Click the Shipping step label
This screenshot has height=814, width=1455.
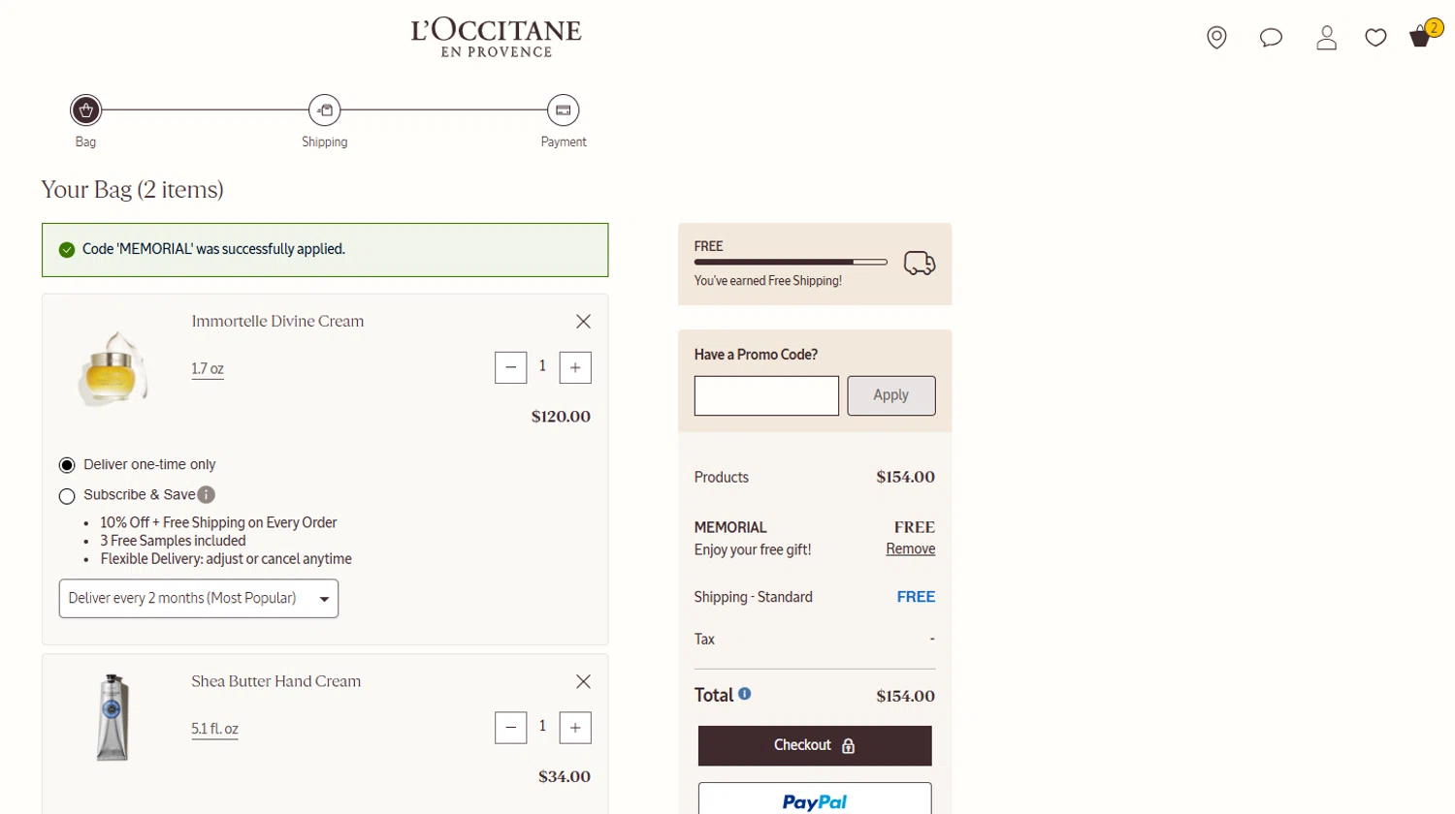(324, 142)
